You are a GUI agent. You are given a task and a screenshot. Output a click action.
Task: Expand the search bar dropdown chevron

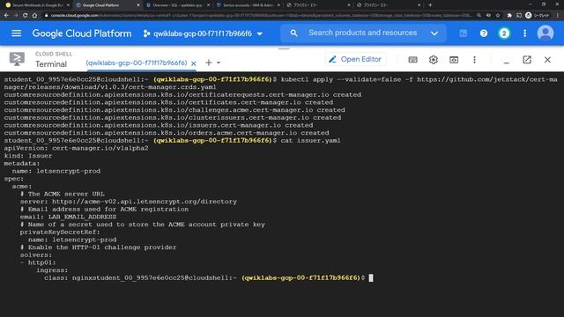(434, 33)
